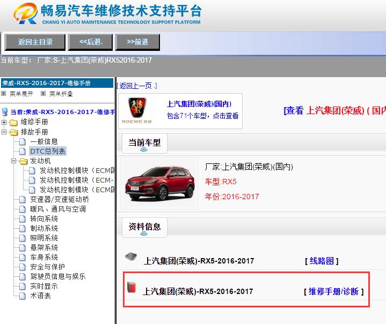Click 包含71个车型,点击查看 link
This screenshot has width=386, height=324.
[x=202, y=116]
